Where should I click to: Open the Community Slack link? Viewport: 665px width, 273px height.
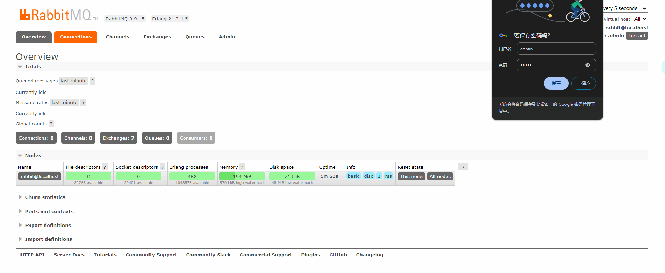click(208, 255)
